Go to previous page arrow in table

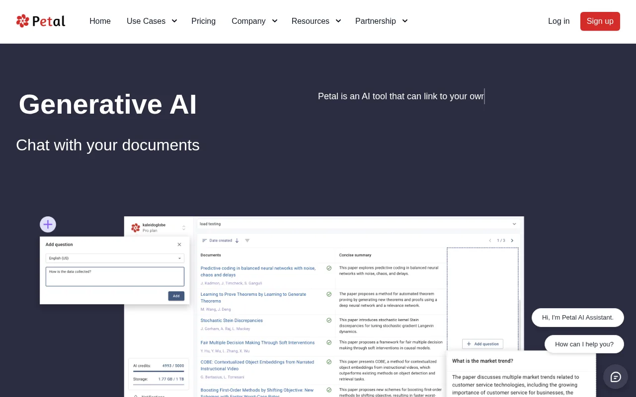coord(490,240)
